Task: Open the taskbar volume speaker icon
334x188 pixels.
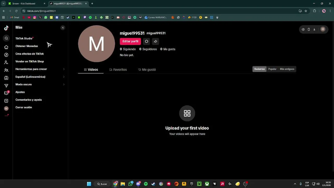Action: click(318, 184)
